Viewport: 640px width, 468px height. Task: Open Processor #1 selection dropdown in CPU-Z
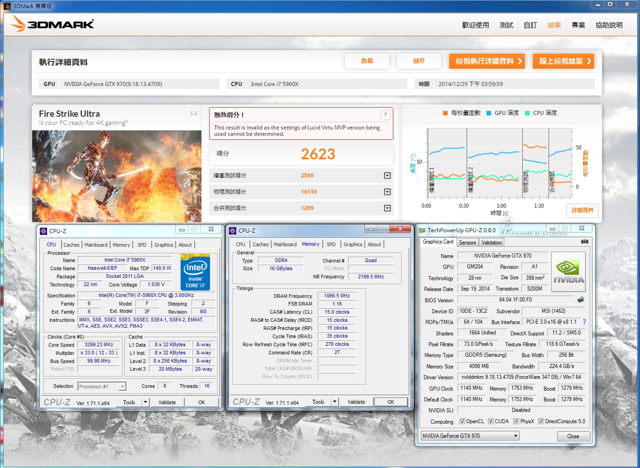tap(102, 387)
